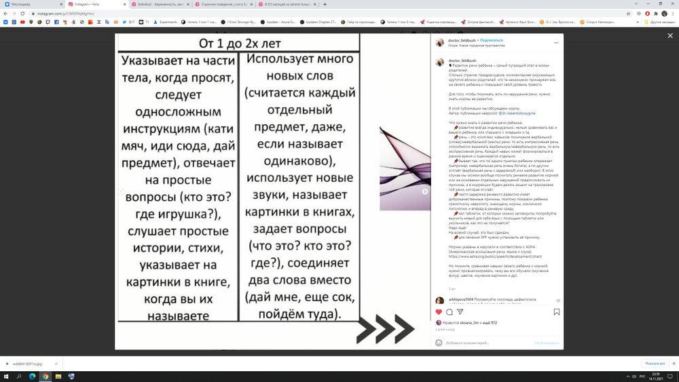Open Facebook bookmark icon
This screenshot has height=382, width=679.
click(x=56, y=22)
